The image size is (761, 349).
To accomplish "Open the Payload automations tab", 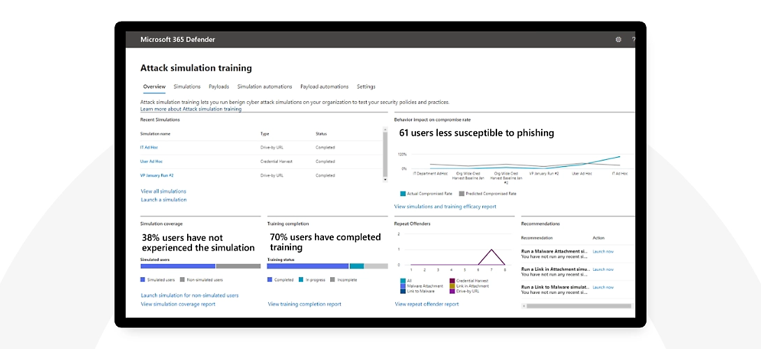I will click(x=324, y=87).
